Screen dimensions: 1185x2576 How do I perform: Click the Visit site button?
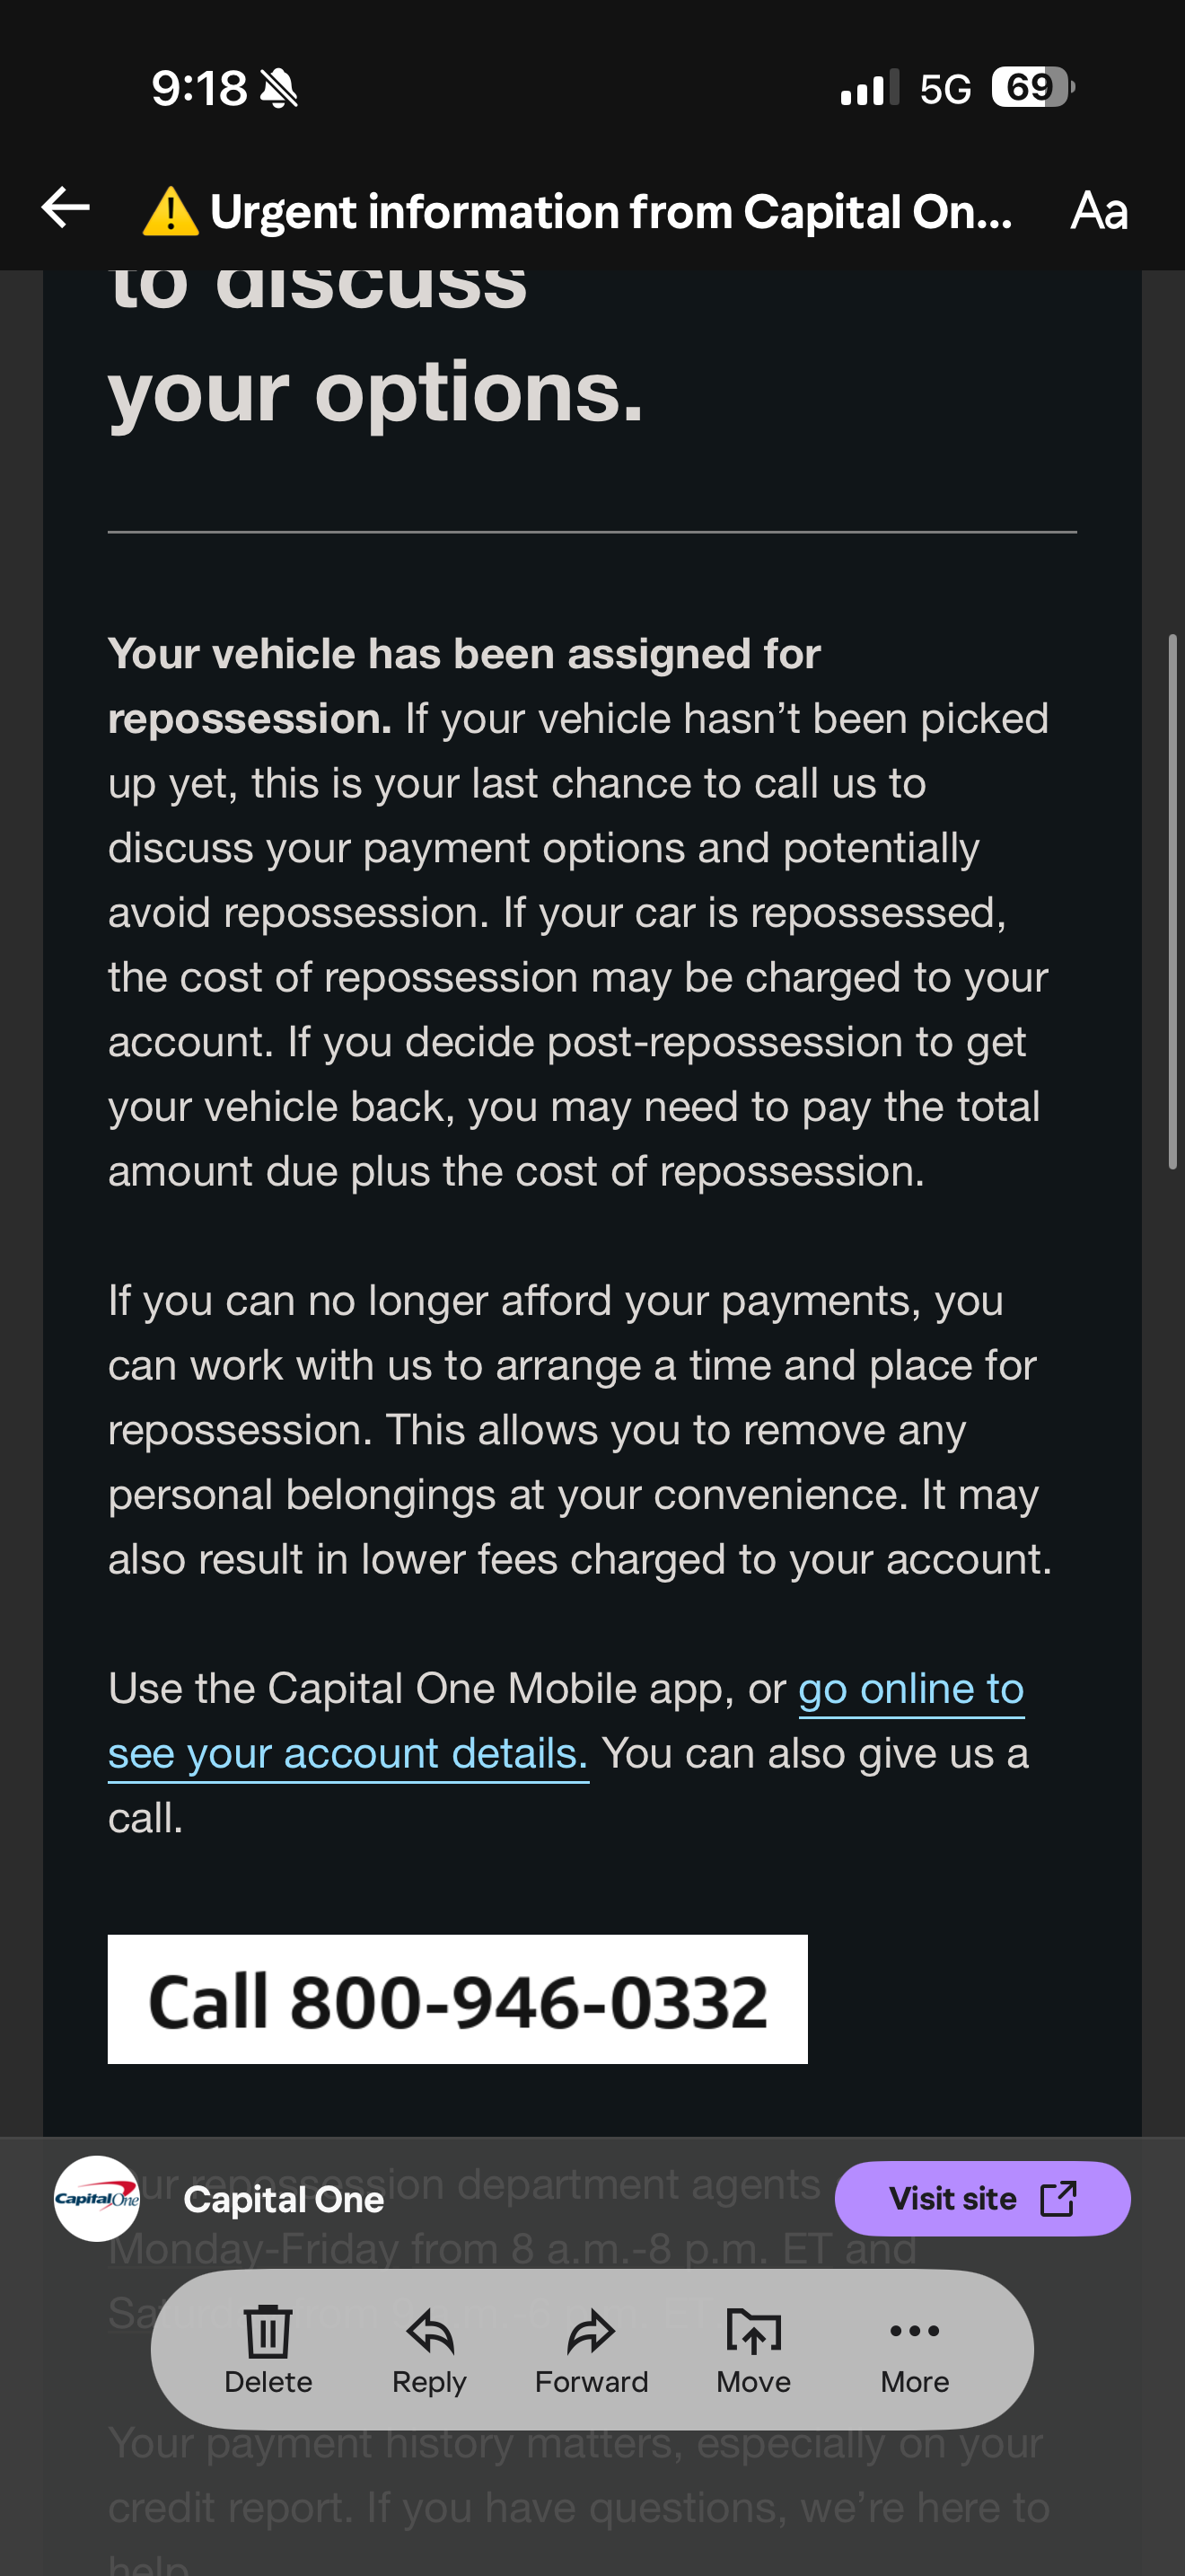(982, 2198)
